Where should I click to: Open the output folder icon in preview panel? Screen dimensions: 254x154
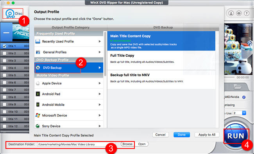(x=238, y=87)
